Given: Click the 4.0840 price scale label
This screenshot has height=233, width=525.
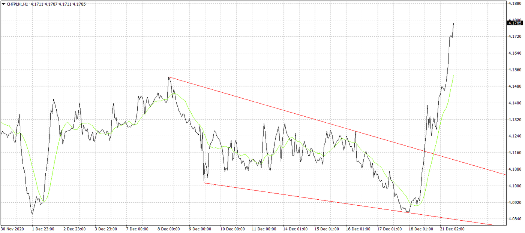Looking at the screenshot, I should pos(514,219).
